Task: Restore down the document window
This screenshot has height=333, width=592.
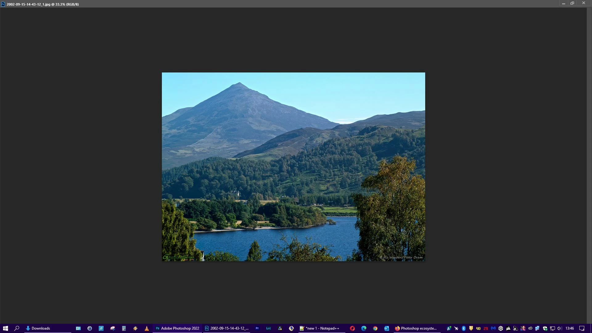Action: click(572, 3)
